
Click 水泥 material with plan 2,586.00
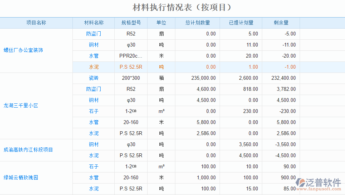point(93,133)
